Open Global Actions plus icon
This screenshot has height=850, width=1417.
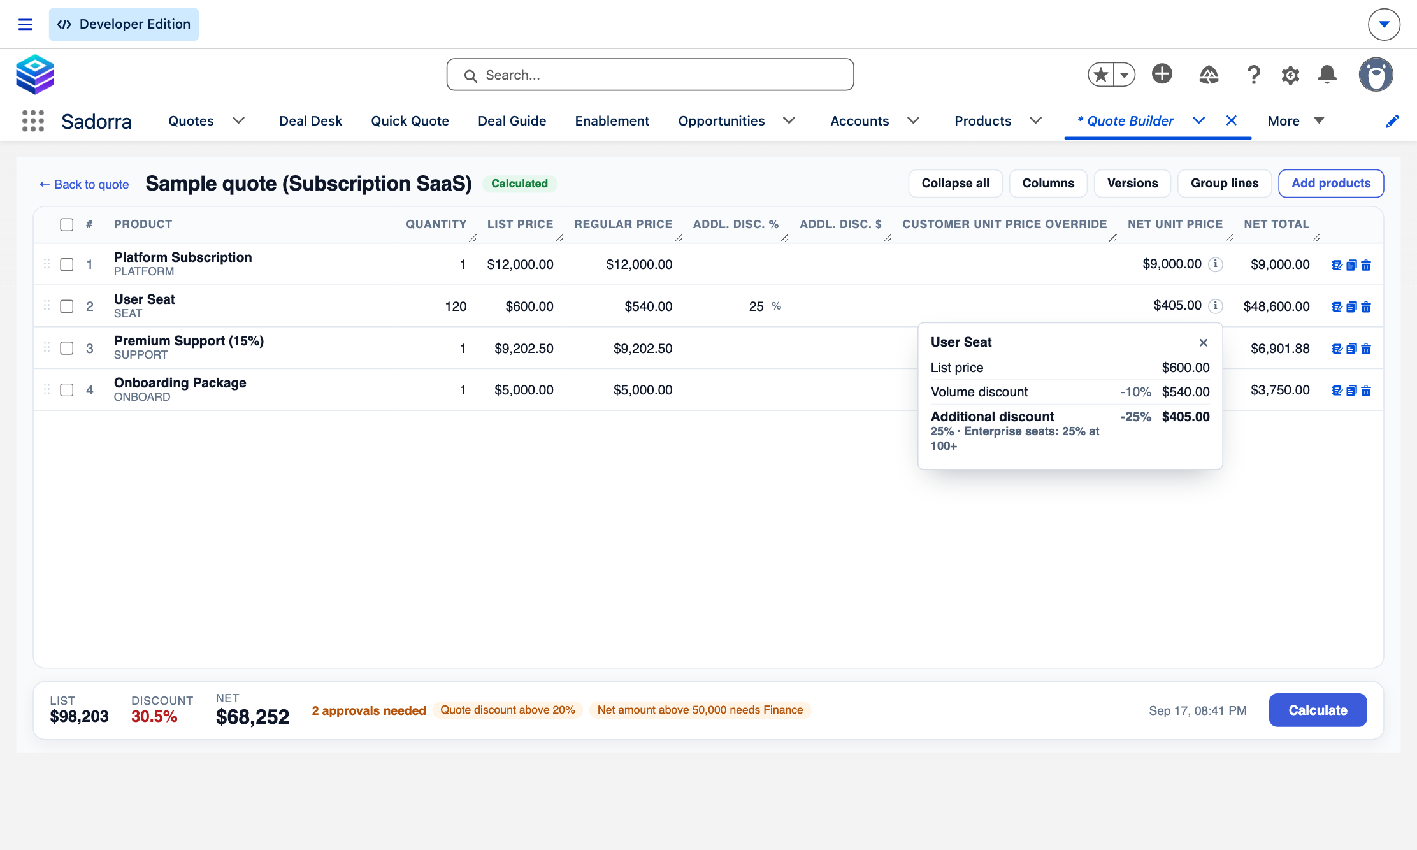coord(1162,73)
